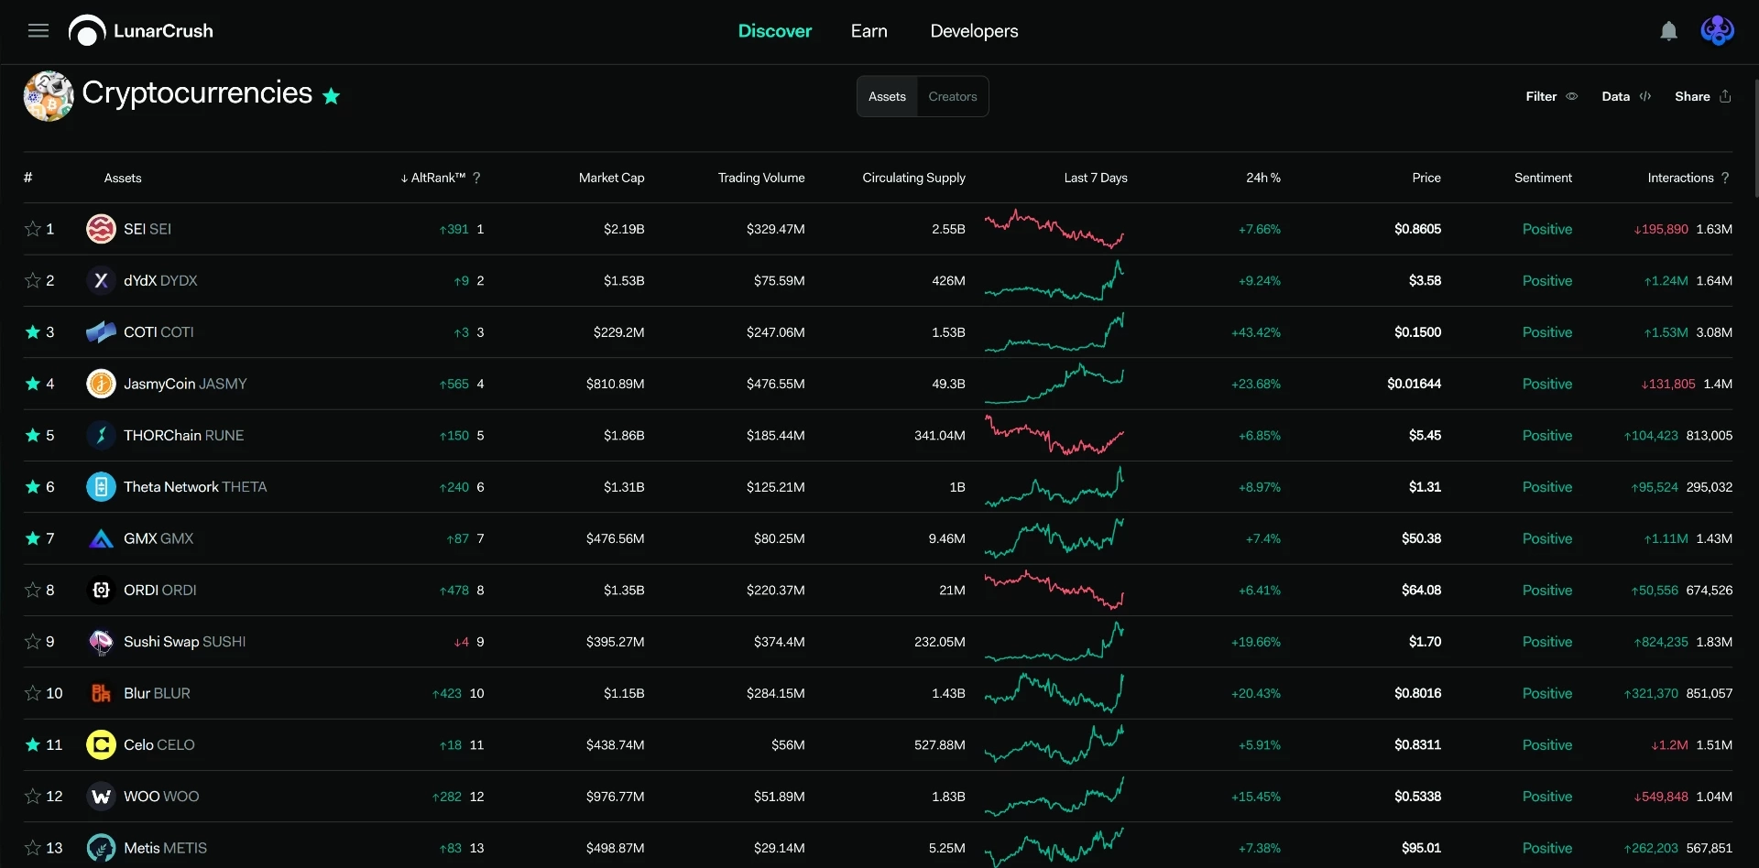Switch to the Creators tab
The width and height of the screenshot is (1759, 868).
click(953, 96)
